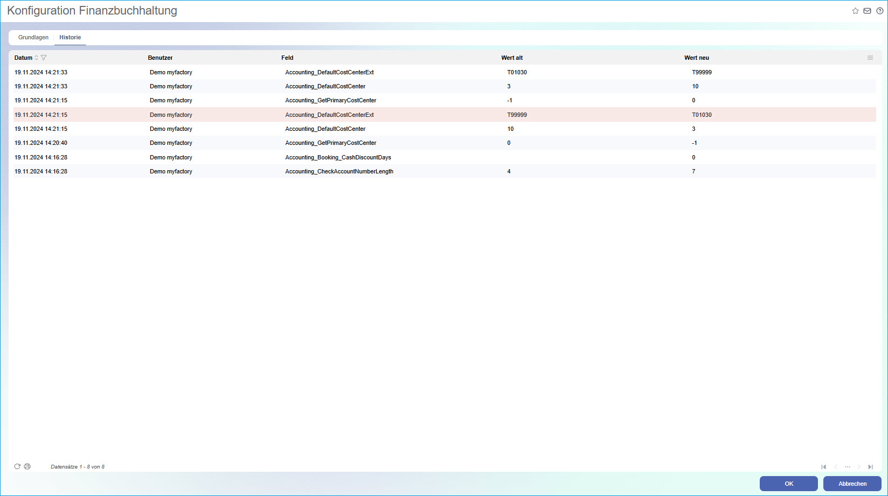
Task: Refresh the history list
Action: coord(17,466)
